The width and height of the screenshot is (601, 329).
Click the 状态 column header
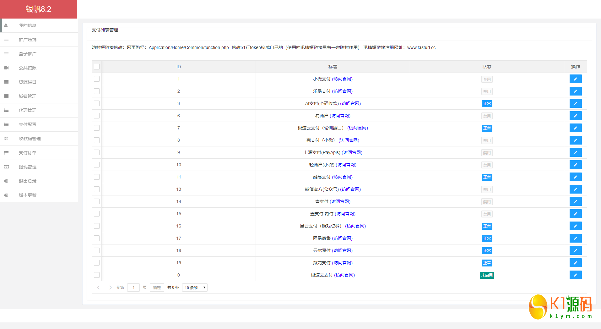pyautogui.click(x=487, y=67)
